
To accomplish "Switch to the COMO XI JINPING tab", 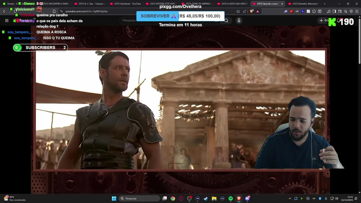I will (197, 4).
